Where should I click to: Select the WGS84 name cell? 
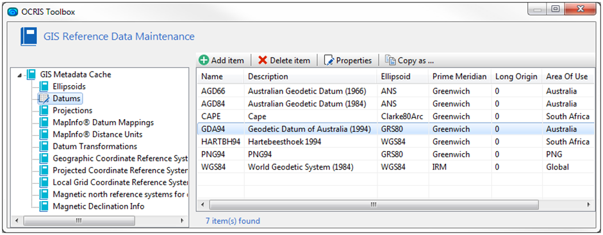[x=213, y=167]
